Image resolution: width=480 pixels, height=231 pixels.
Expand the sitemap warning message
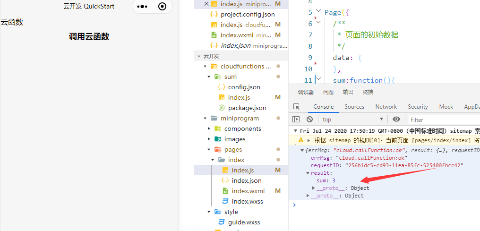pyautogui.click(x=309, y=140)
